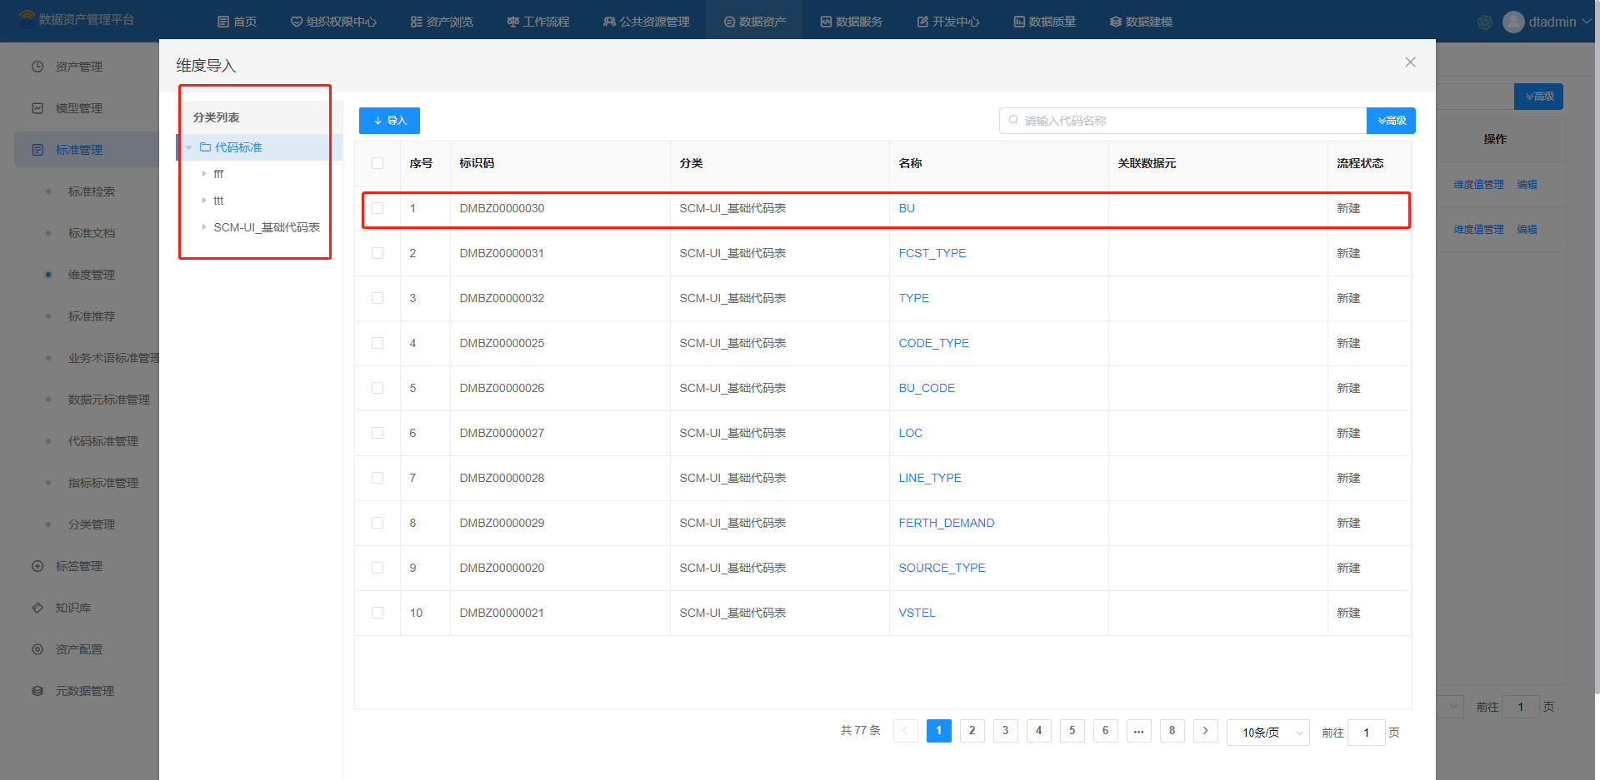Click the platform logo icon at top left
Viewport: 1600px width, 780px height.
(x=27, y=18)
